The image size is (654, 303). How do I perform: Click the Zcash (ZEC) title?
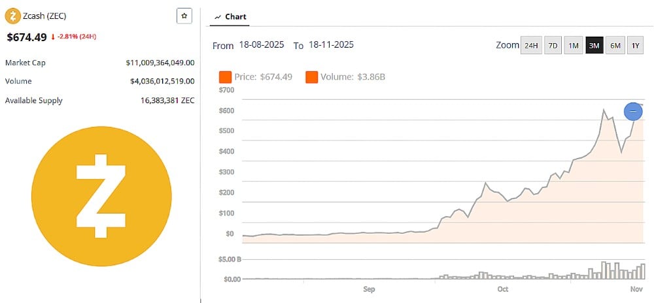click(x=43, y=16)
